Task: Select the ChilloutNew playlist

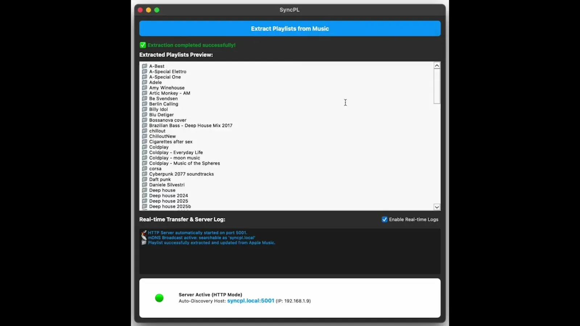Action: coord(162,137)
